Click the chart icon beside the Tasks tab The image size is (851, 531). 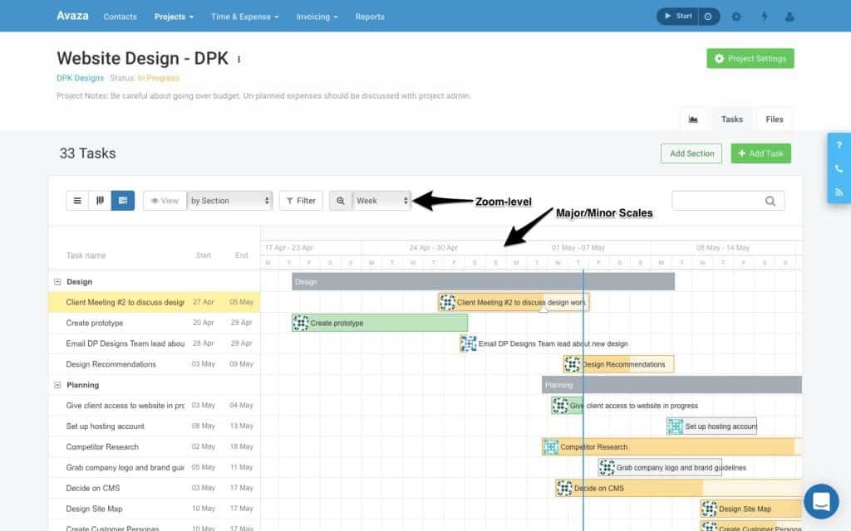(694, 119)
